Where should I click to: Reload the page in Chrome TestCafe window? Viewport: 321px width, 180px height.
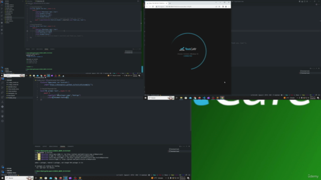[x=152, y=6]
